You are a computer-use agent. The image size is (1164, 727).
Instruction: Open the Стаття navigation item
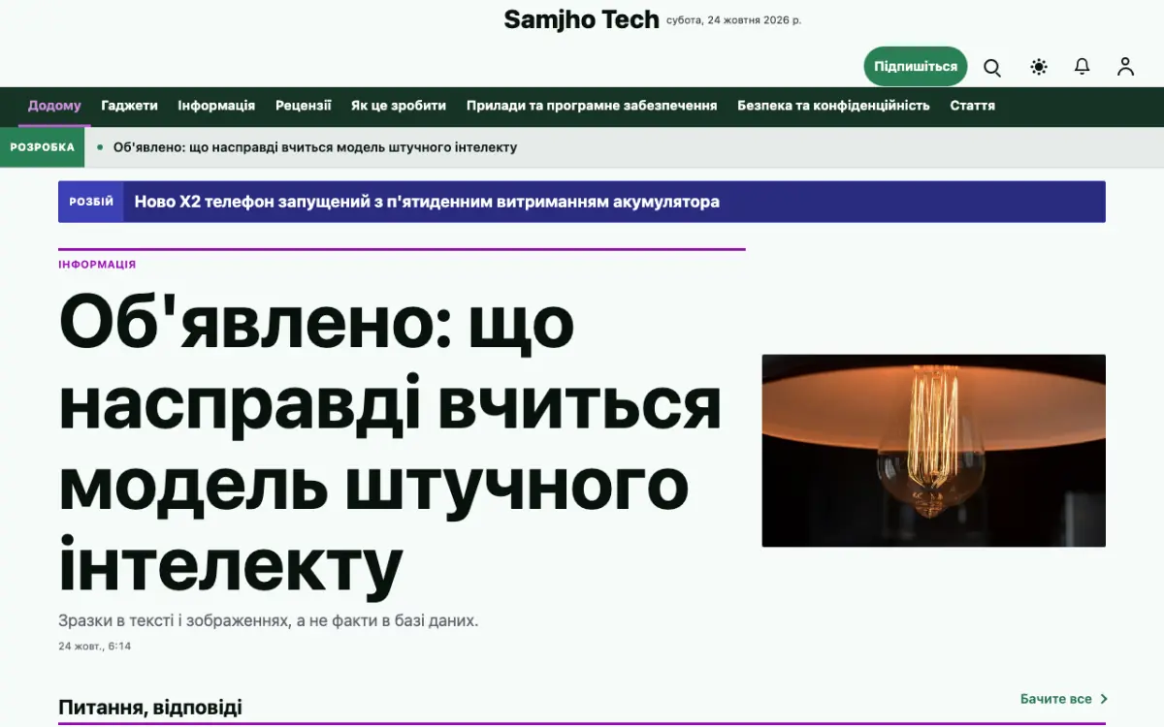pyautogui.click(x=972, y=106)
